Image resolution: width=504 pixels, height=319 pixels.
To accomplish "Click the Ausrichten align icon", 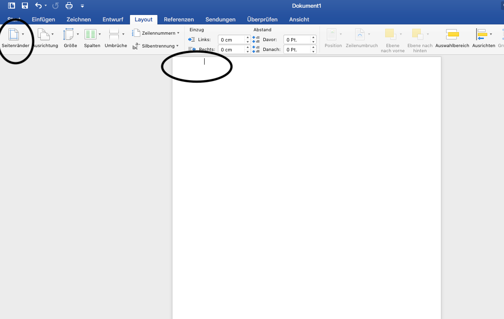I will tap(482, 34).
